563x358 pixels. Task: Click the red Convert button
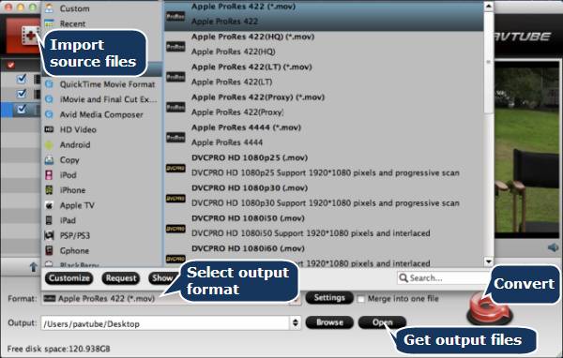coord(490,310)
